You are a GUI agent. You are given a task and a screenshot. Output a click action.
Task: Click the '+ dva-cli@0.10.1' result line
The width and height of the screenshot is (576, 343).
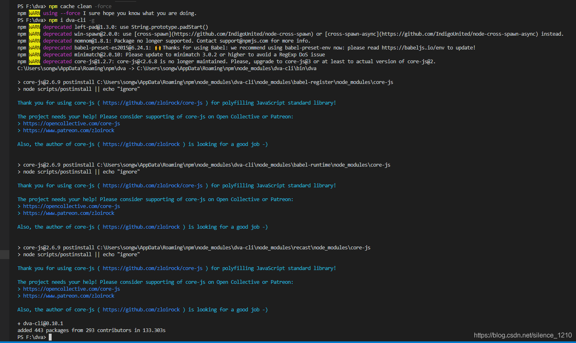coord(40,324)
